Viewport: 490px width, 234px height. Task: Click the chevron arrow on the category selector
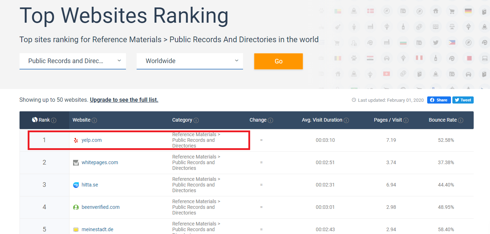[x=120, y=61]
